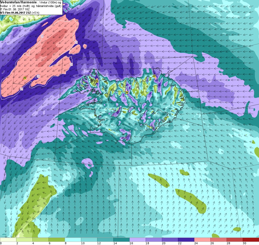The height and width of the screenshot is (245, 259).
Task: Pick the 18–20 m/s purple legend swatch
Action: click(x=154, y=240)
